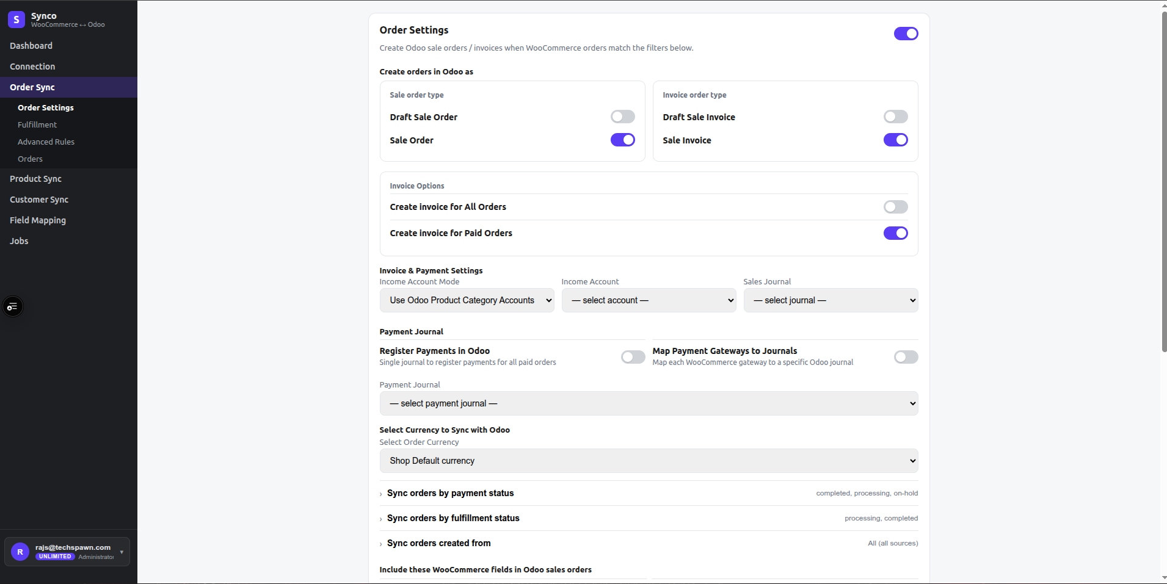1167x584 pixels.
Task: Open the select payment journal dropdown
Action: point(649,403)
